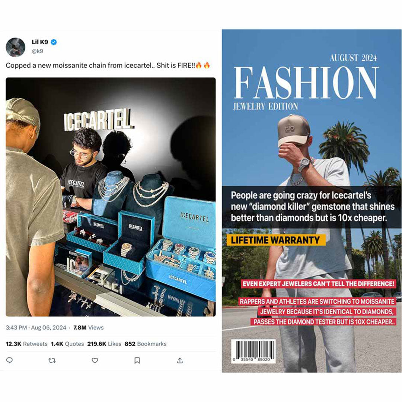This screenshot has height=402, width=402.
Task: Open the Lil K9 display name
Action: [x=40, y=42]
